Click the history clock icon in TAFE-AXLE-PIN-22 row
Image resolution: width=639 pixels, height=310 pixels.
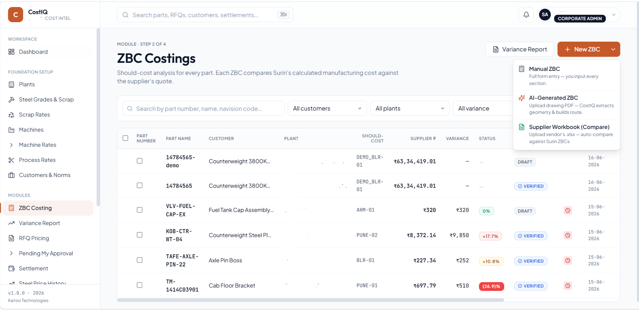coord(568,261)
